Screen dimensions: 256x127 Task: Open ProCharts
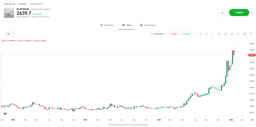[x=157, y=34]
